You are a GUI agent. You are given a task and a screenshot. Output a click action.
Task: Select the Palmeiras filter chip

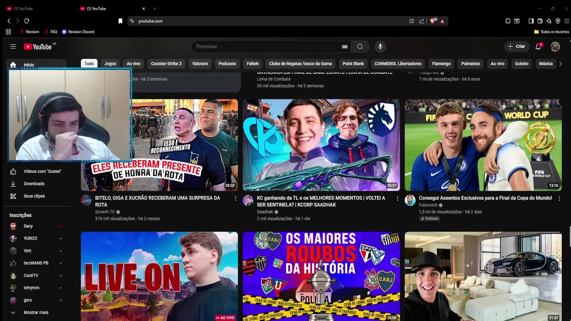[471, 64]
